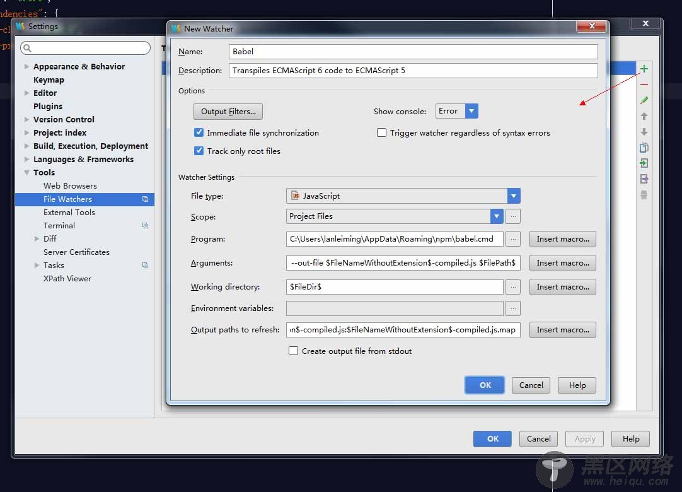Select Plugins in settings tree
The width and height of the screenshot is (682, 492).
point(48,106)
